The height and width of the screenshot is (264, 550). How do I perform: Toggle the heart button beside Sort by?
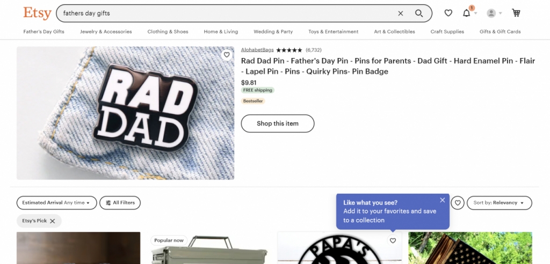(458, 203)
